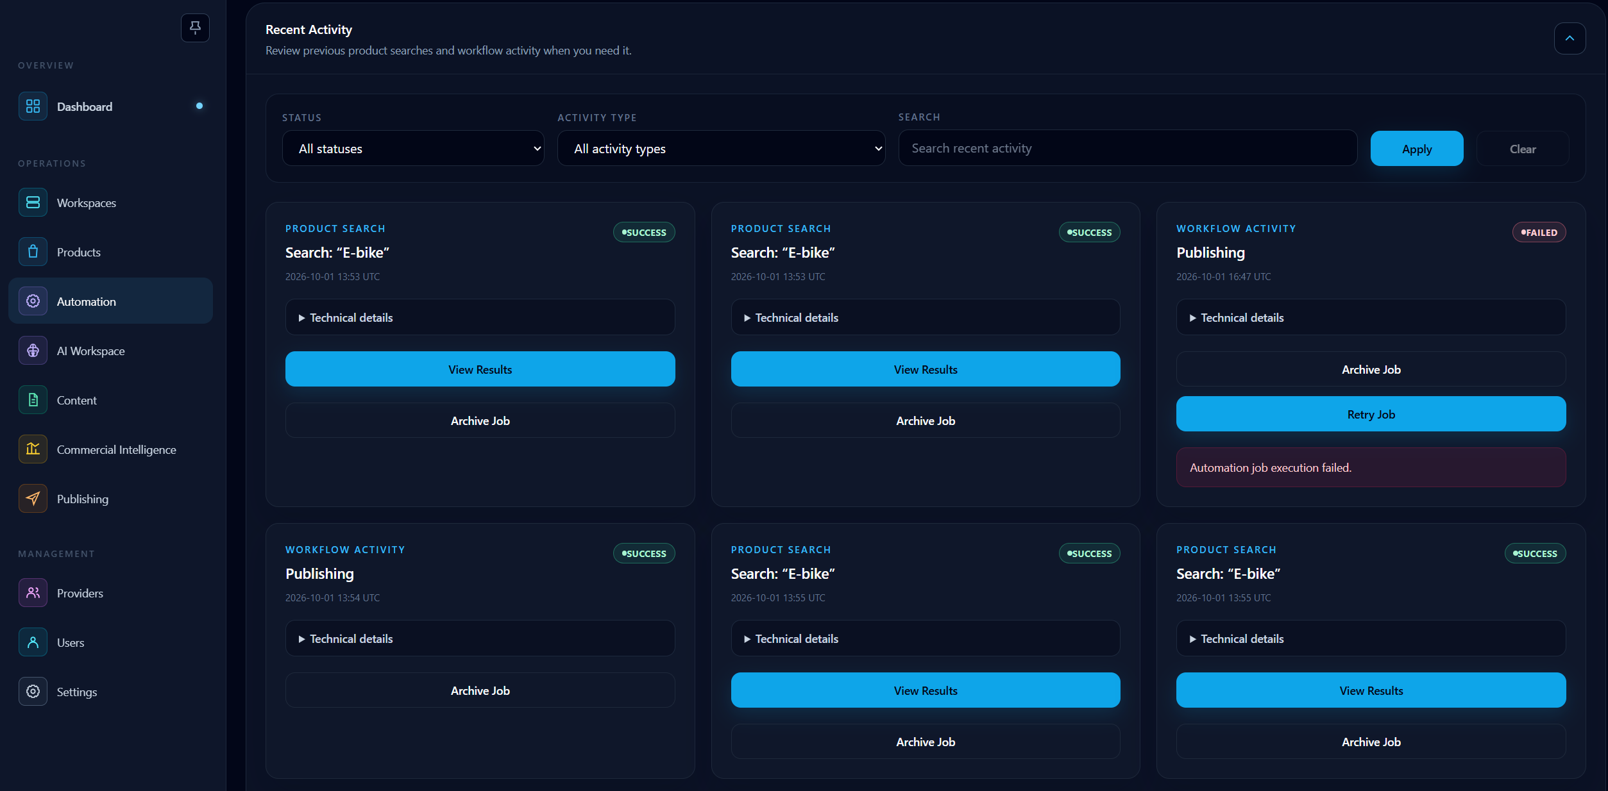Viewport: 1608px width, 791px height.
Task: Open the All statuses dropdown
Action: 413,149
